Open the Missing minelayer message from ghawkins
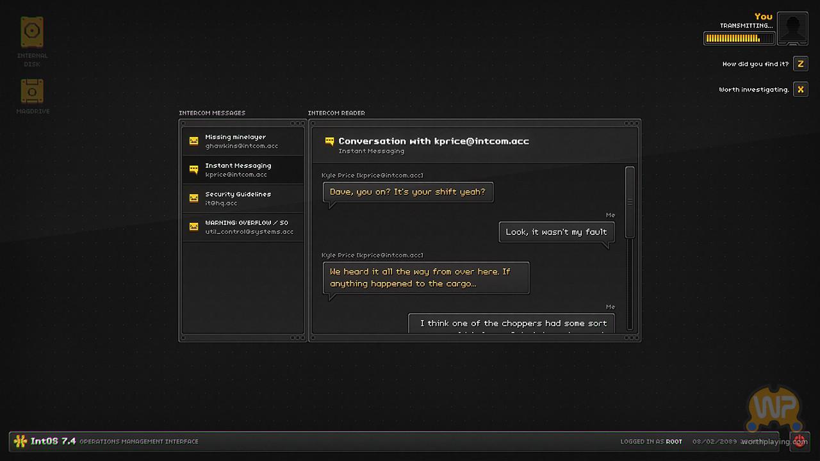This screenshot has height=461, width=820. pyautogui.click(x=242, y=141)
